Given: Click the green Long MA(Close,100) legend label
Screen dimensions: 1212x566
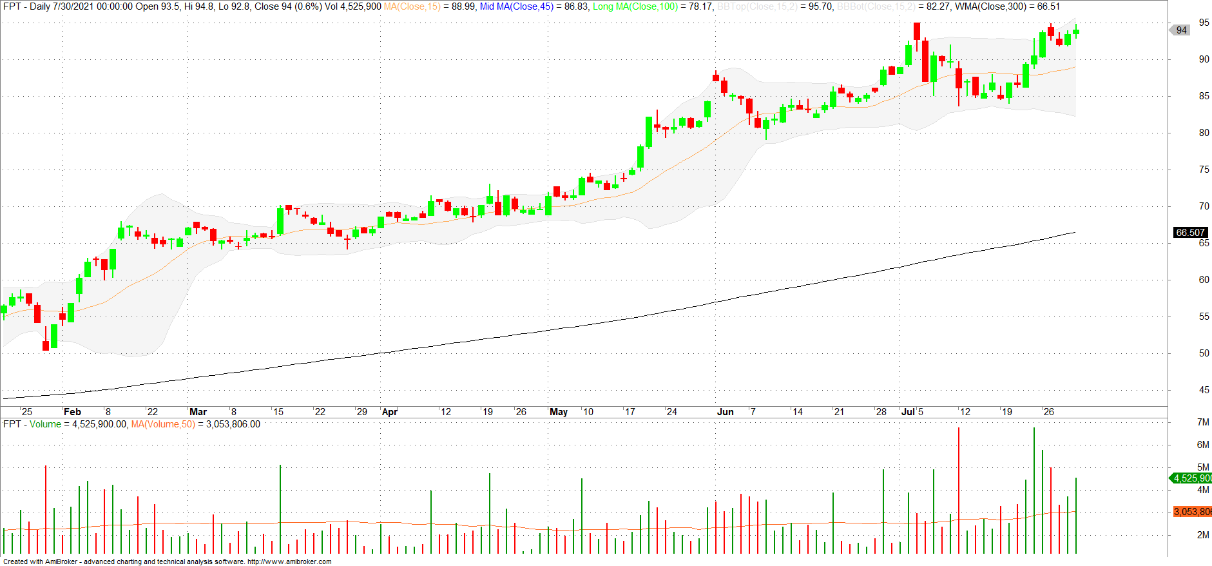Looking at the screenshot, I should 635,6.
